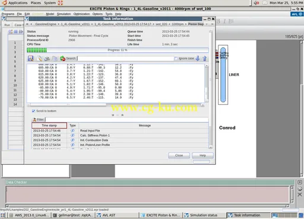Click the Run tab behind the dialog
This screenshot has height=219, width=304.
(7, 25)
